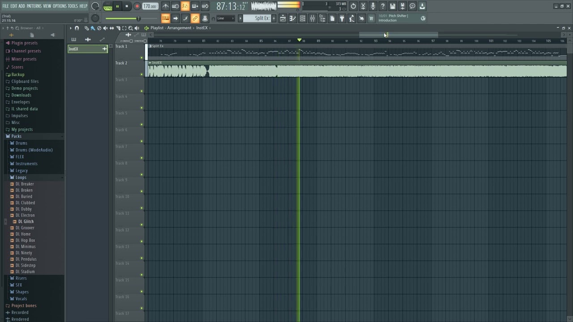Viewport: 573px width, 322px height.
Task: Click the microphone one-click recording icon
Action: pos(373,6)
